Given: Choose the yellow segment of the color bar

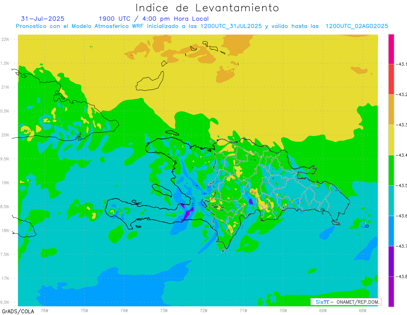Looking at the screenshot, I should (x=391, y=140).
